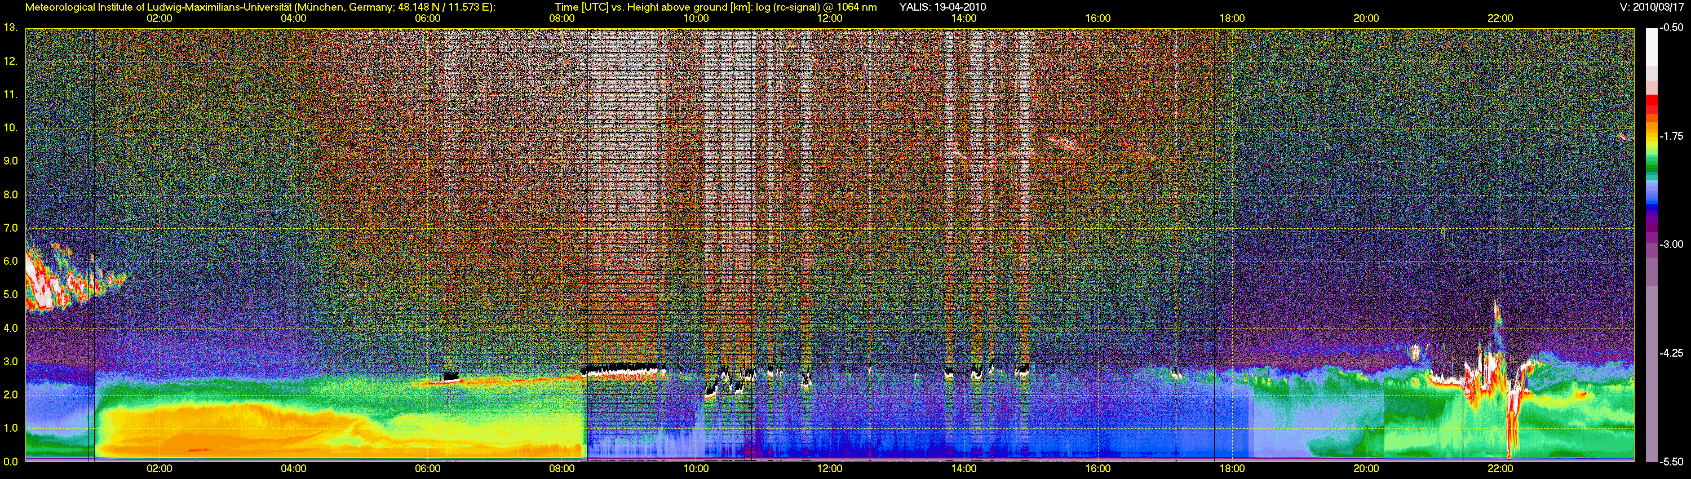Click 18:00 on the lower time axis
Image resolution: width=1691 pixels, height=479 pixels.
1232,468
